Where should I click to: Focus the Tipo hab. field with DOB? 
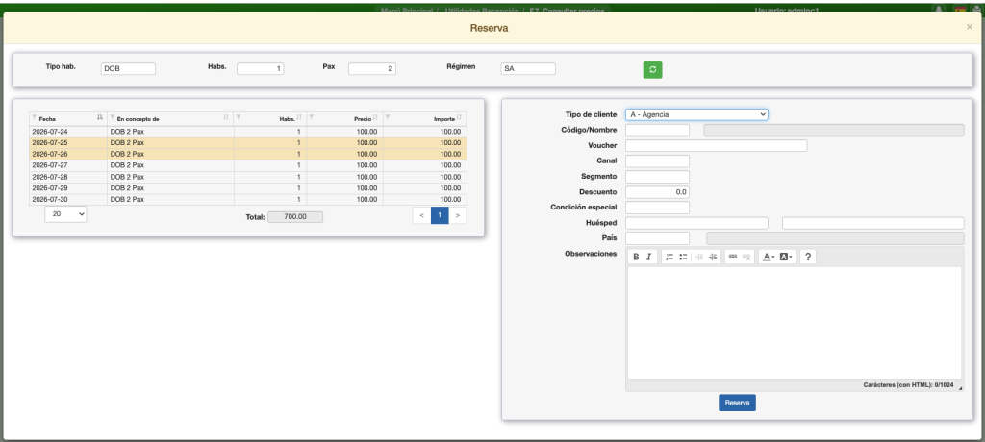[128, 69]
